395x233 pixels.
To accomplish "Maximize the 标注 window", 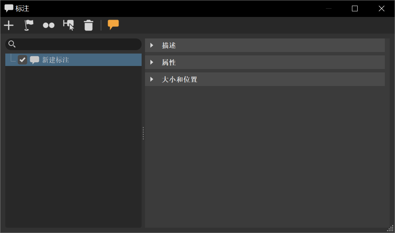I will click(x=355, y=9).
